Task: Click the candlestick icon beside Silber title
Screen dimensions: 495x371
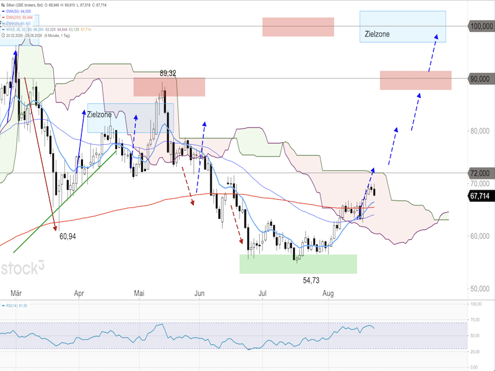Action: 3,5
